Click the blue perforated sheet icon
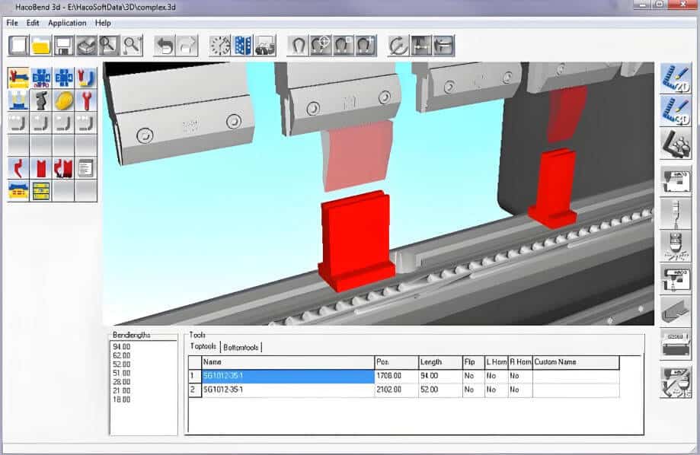The height and width of the screenshot is (455, 700). pos(243,46)
